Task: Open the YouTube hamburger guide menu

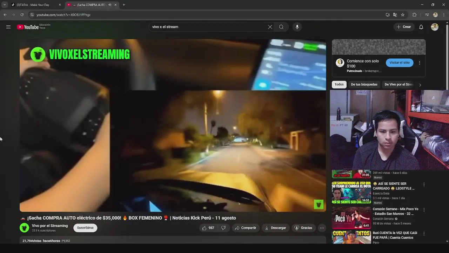Action: pyautogui.click(x=8, y=27)
